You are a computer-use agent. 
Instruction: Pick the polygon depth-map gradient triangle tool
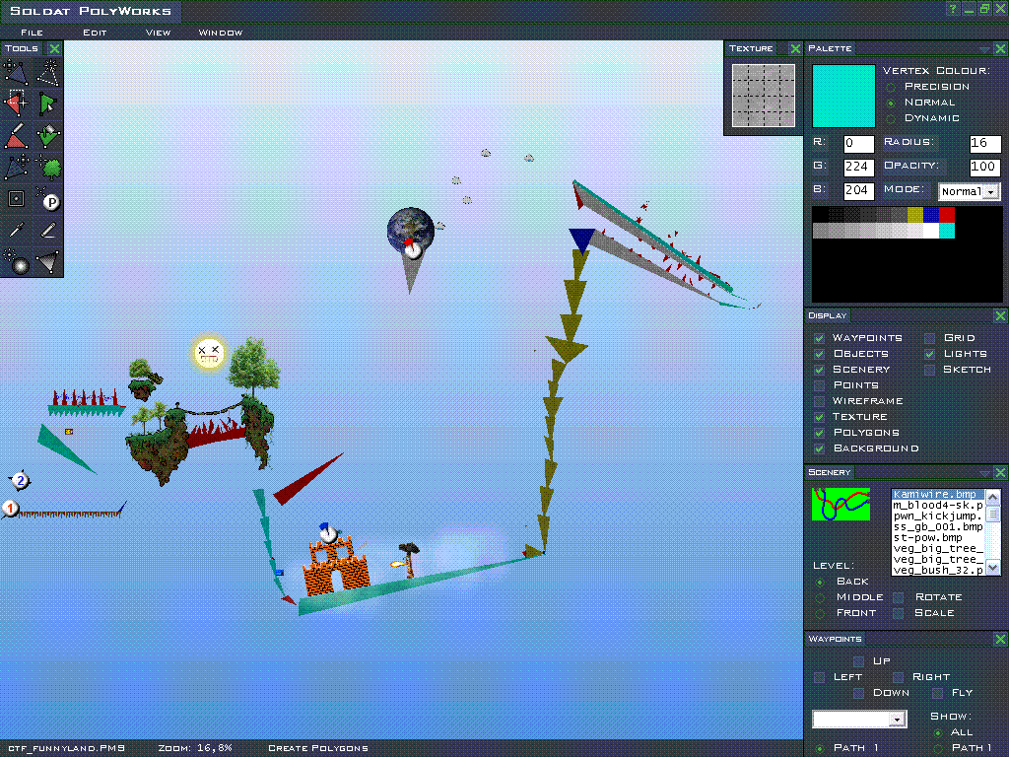pos(48,262)
